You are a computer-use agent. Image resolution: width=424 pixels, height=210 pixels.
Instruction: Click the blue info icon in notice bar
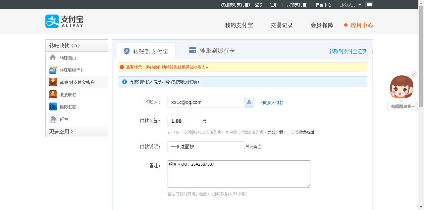125,81
